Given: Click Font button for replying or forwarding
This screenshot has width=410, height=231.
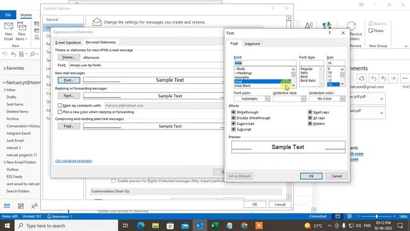Looking at the screenshot, I should (x=69, y=96).
